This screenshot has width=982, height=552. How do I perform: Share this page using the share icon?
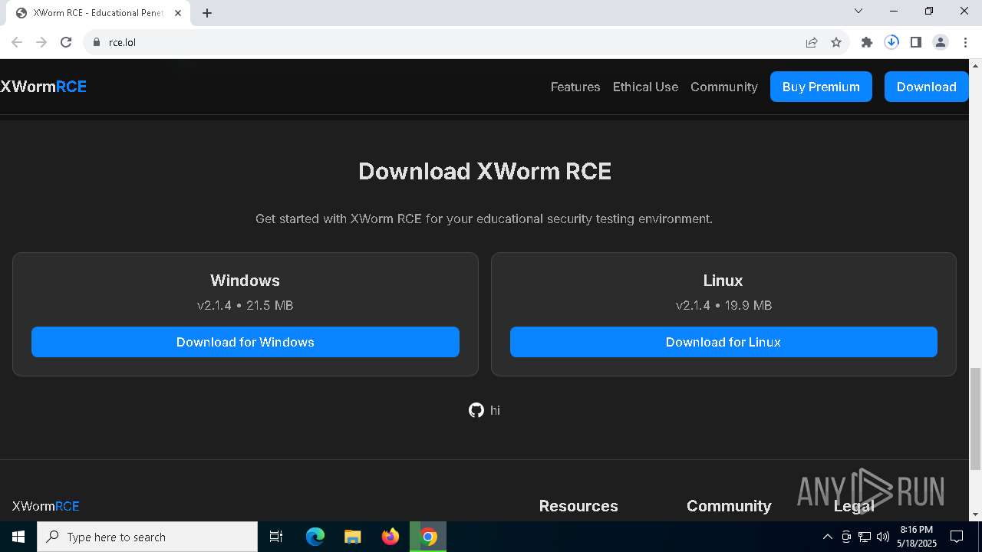tap(812, 42)
